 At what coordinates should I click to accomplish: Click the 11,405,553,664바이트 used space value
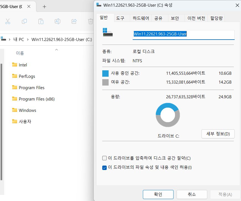[186, 73]
